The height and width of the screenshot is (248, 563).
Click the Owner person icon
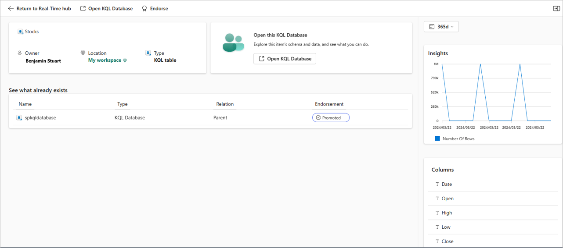[20, 53]
